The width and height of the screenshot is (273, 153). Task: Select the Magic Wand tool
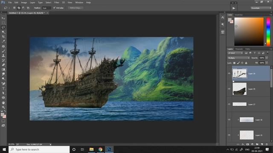pos(3,32)
